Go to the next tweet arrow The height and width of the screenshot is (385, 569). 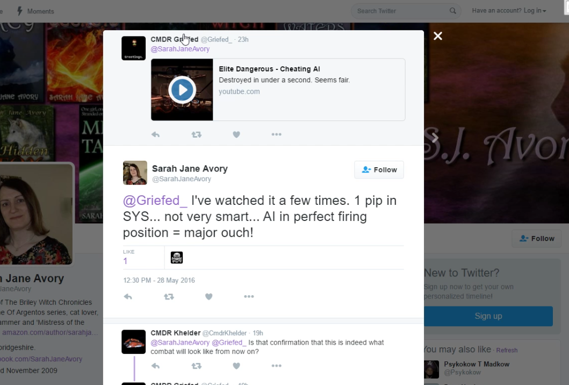click(x=435, y=137)
